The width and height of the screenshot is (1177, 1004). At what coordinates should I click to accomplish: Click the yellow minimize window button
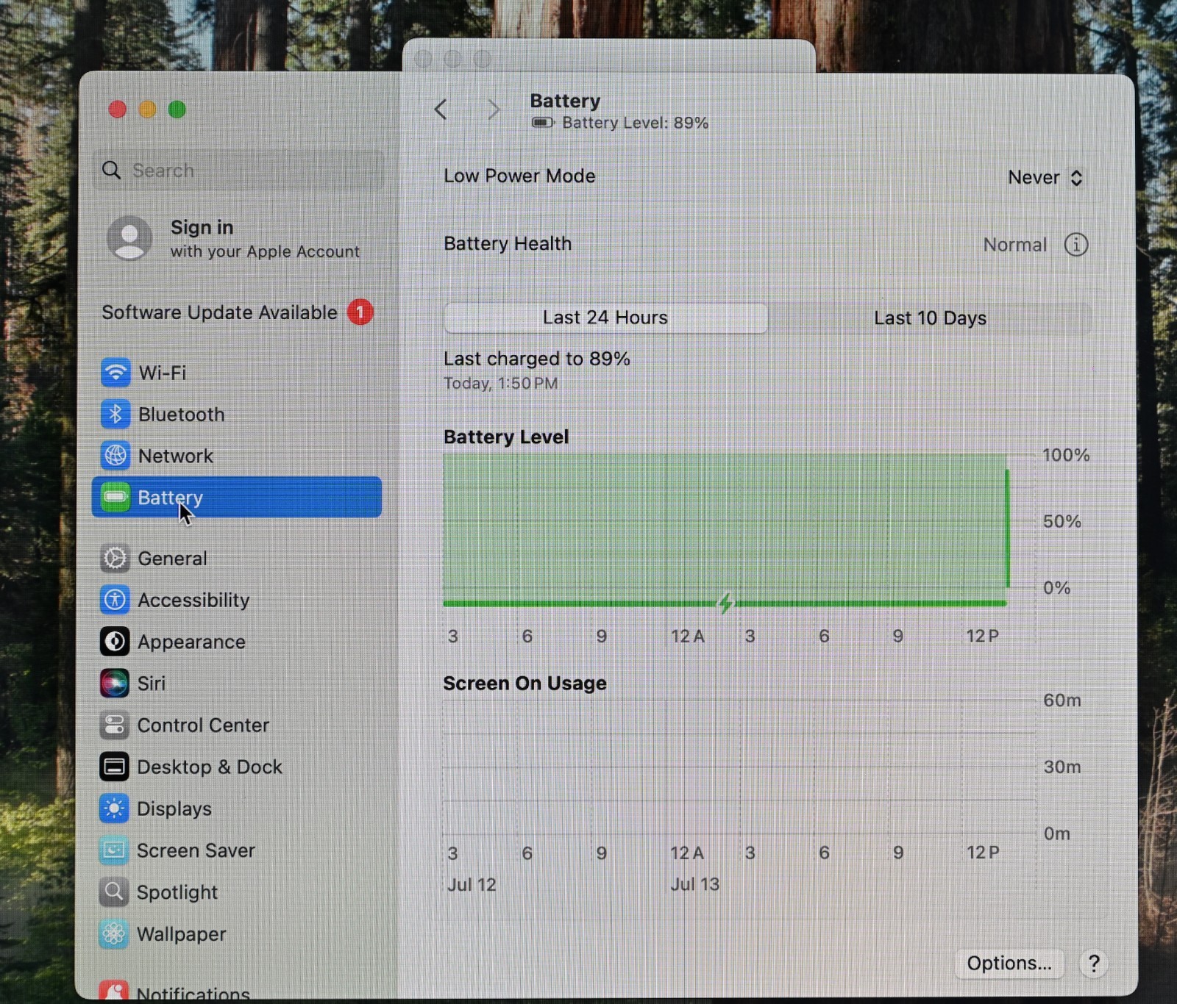[x=147, y=110]
